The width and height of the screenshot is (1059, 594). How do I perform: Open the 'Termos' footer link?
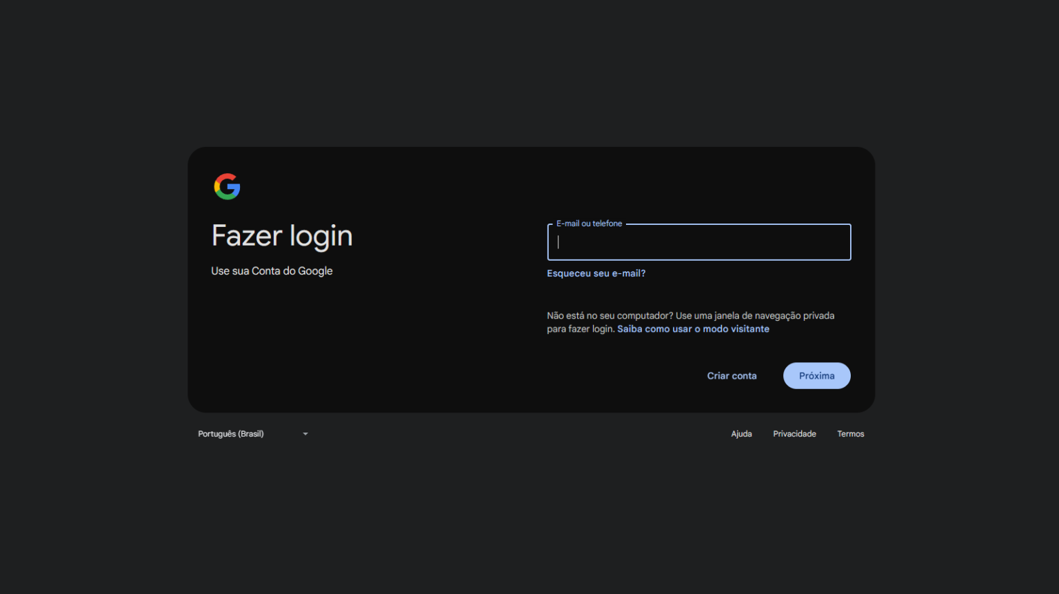coord(850,434)
